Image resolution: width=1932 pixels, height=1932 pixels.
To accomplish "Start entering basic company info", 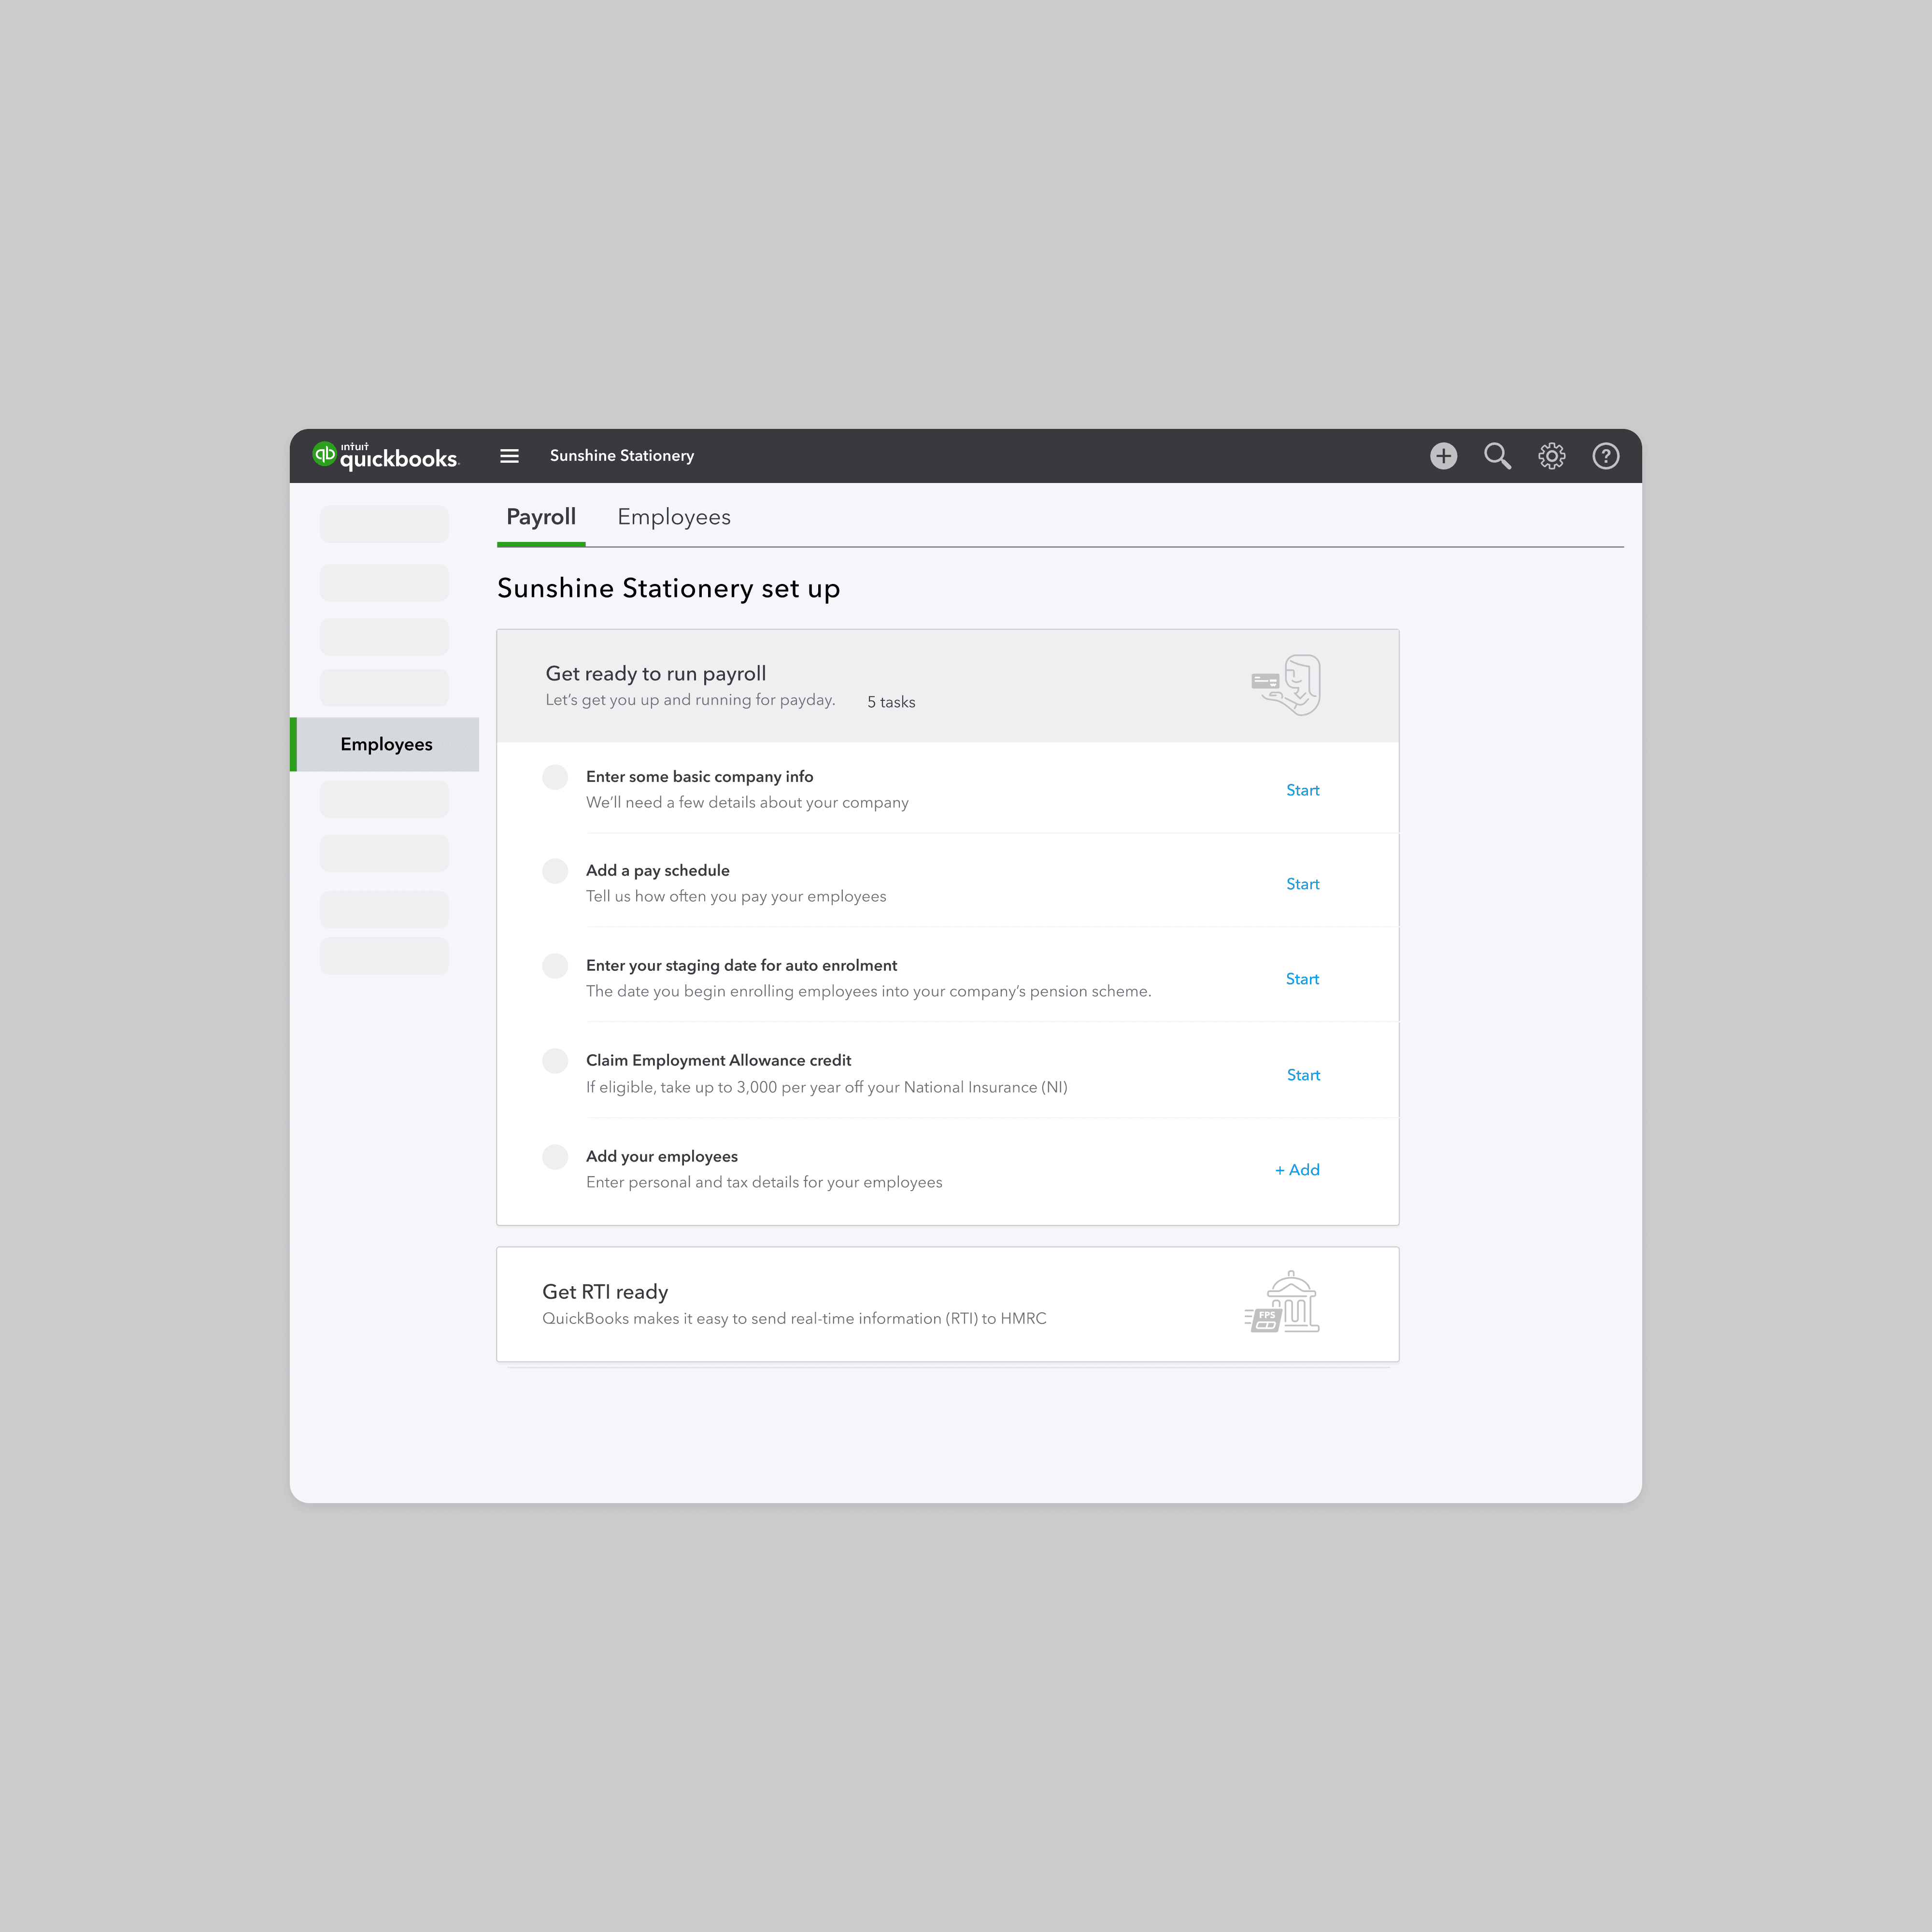I will tap(1302, 790).
